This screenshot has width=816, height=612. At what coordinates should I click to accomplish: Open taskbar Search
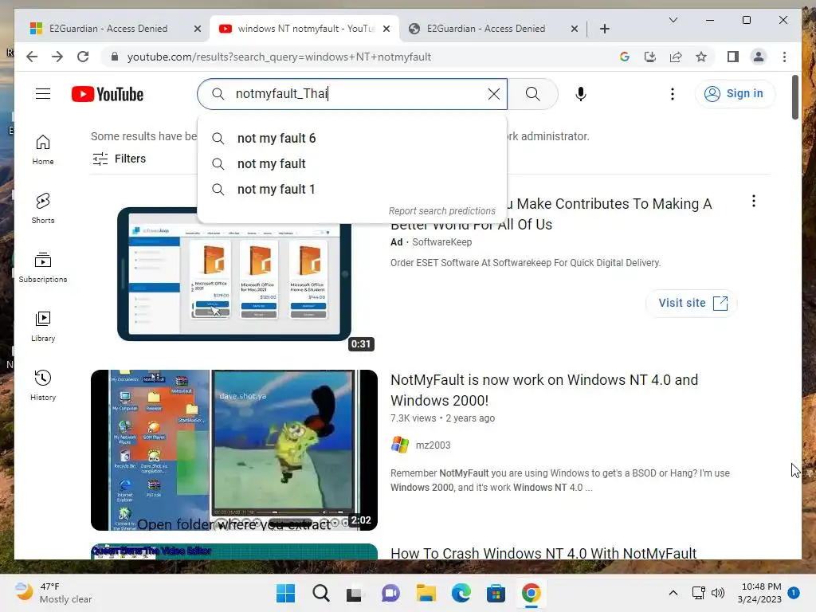[320, 593]
